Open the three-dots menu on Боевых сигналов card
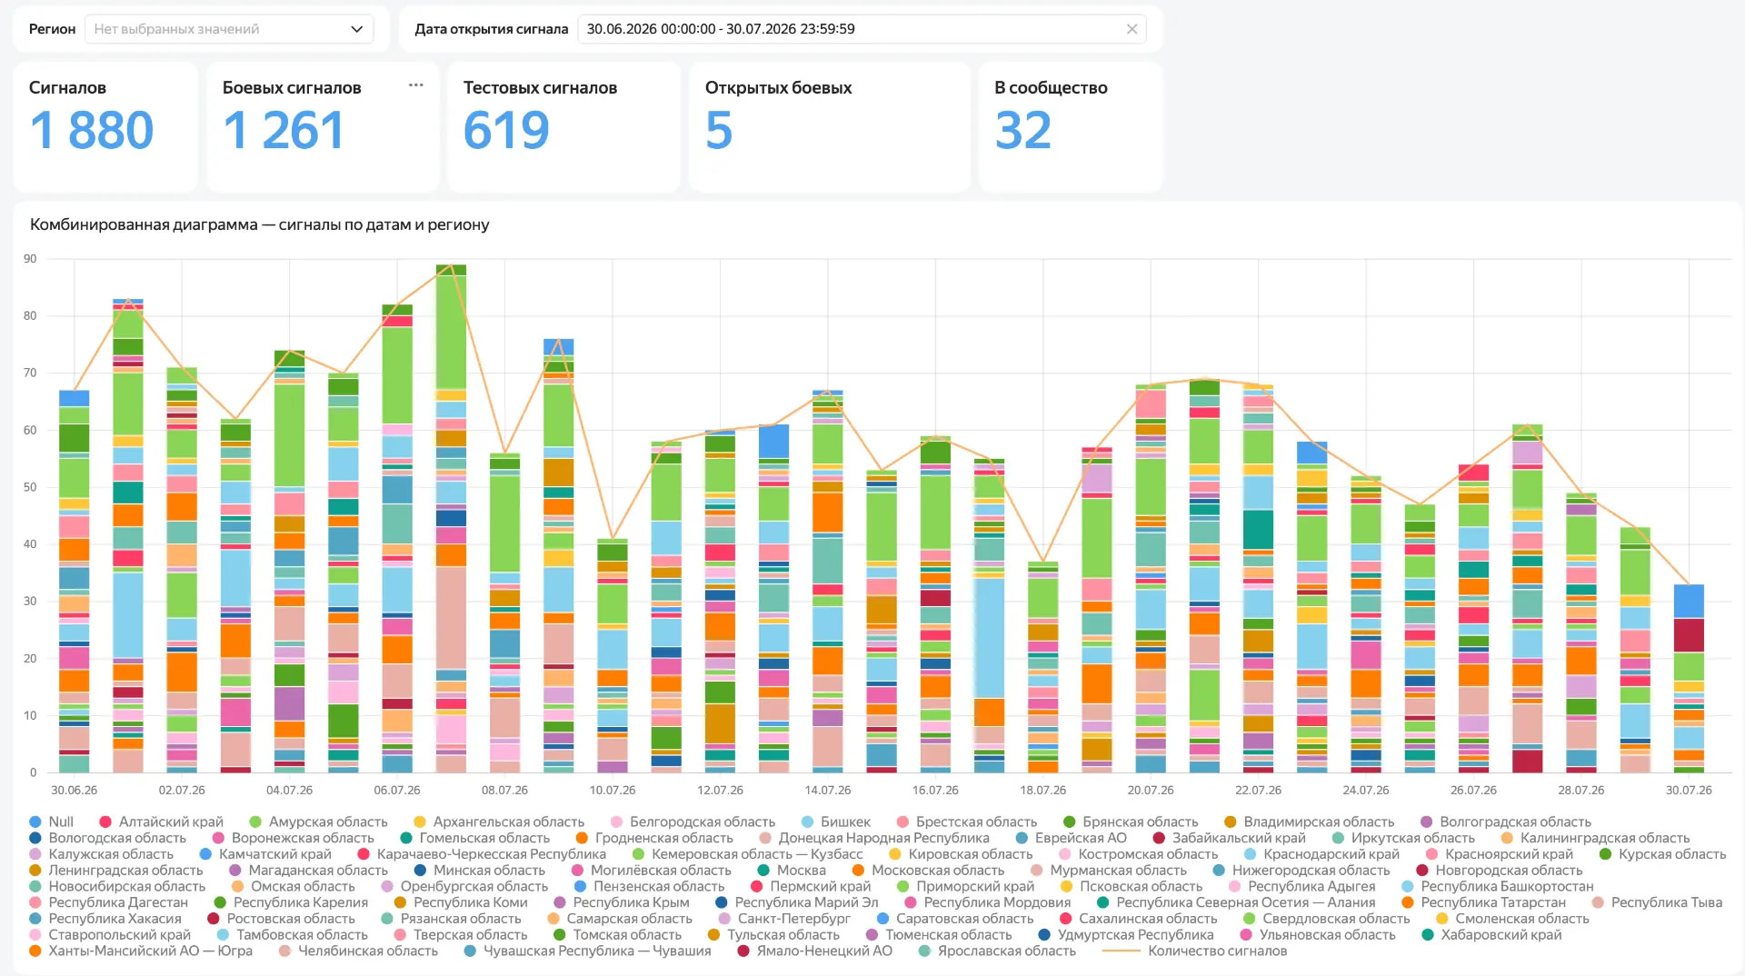This screenshot has width=1745, height=976. click(415, 85)
